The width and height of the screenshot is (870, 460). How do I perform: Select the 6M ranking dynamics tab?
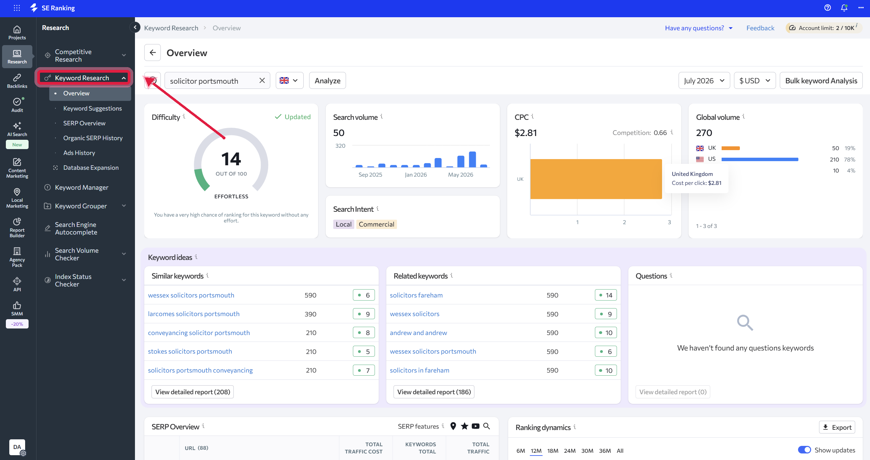[x=521, y=451]
